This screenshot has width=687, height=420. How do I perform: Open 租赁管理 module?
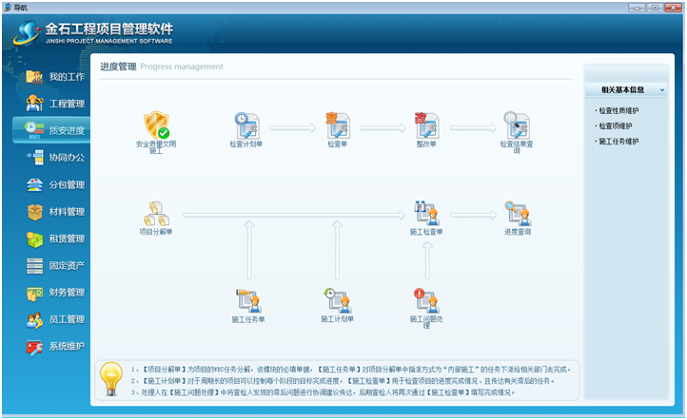[x=55, y=239]
